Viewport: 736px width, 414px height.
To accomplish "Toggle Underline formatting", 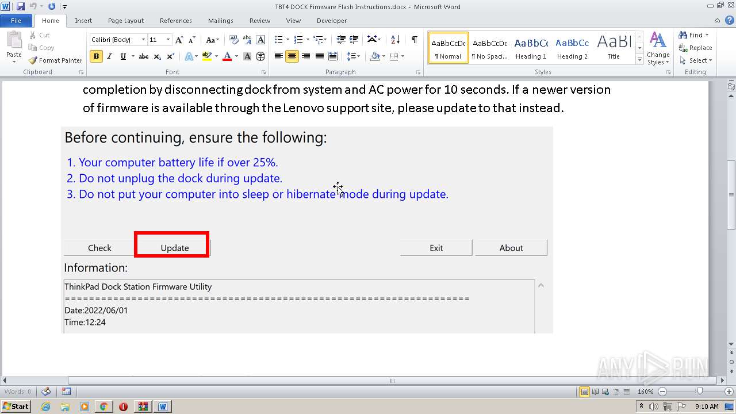I will [123, 56].
